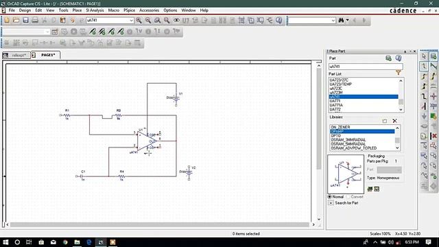This screenshot has height=247, width=439.
Task: Select the Place Junction tool
Action: point(434,97)
